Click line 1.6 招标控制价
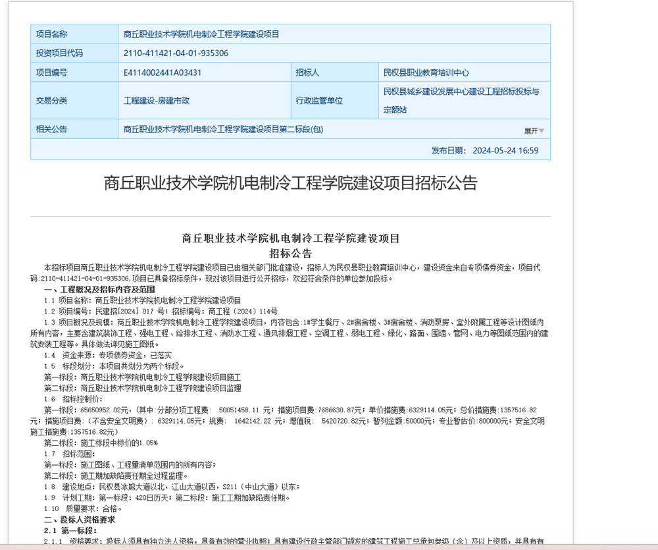 [x=74, y=399]
